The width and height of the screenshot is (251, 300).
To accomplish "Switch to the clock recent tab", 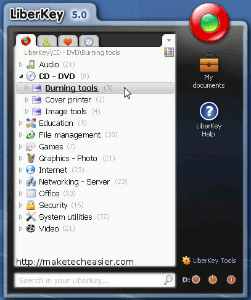I will 89,41.
